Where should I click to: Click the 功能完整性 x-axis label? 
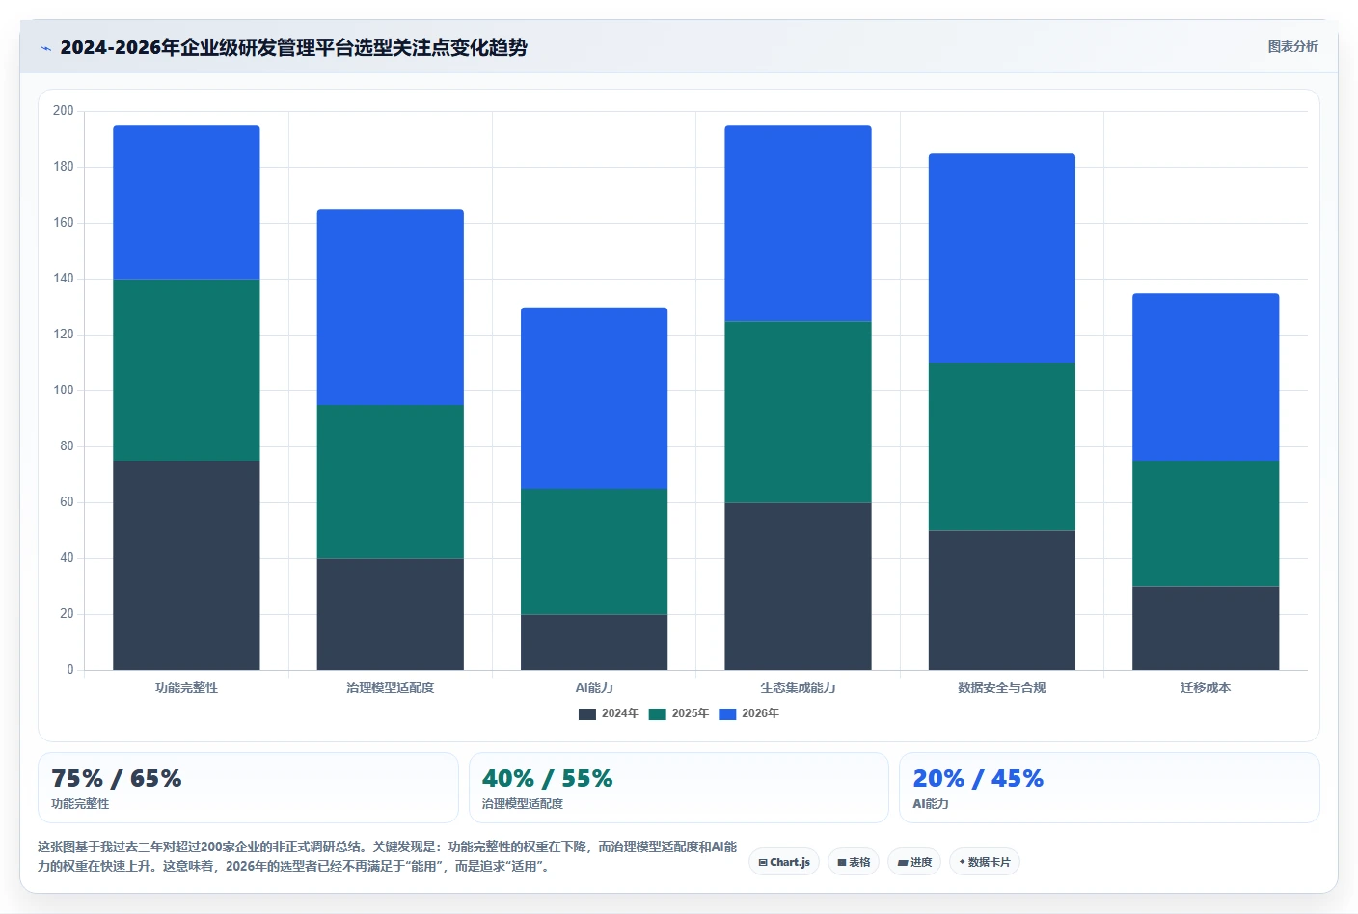(x=186, y=687)
